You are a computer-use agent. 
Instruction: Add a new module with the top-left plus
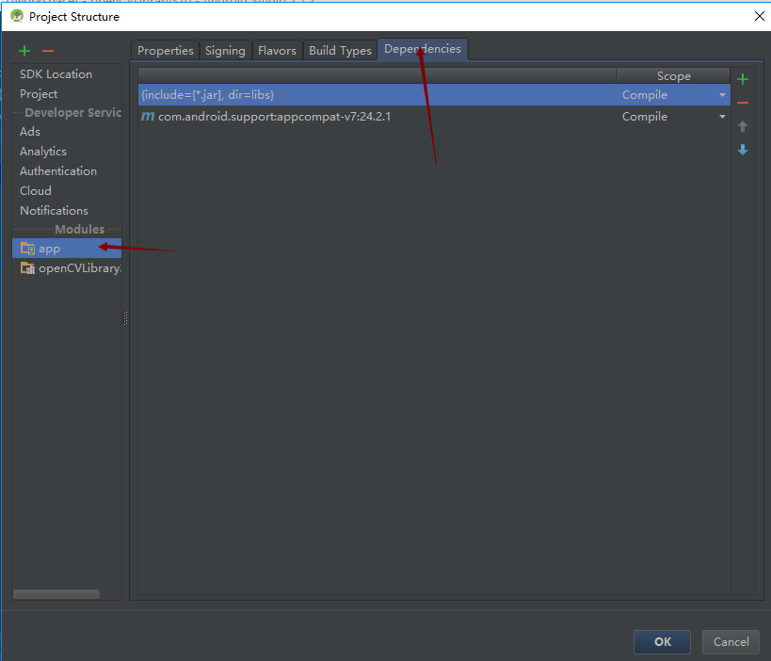tap(24, 51)
